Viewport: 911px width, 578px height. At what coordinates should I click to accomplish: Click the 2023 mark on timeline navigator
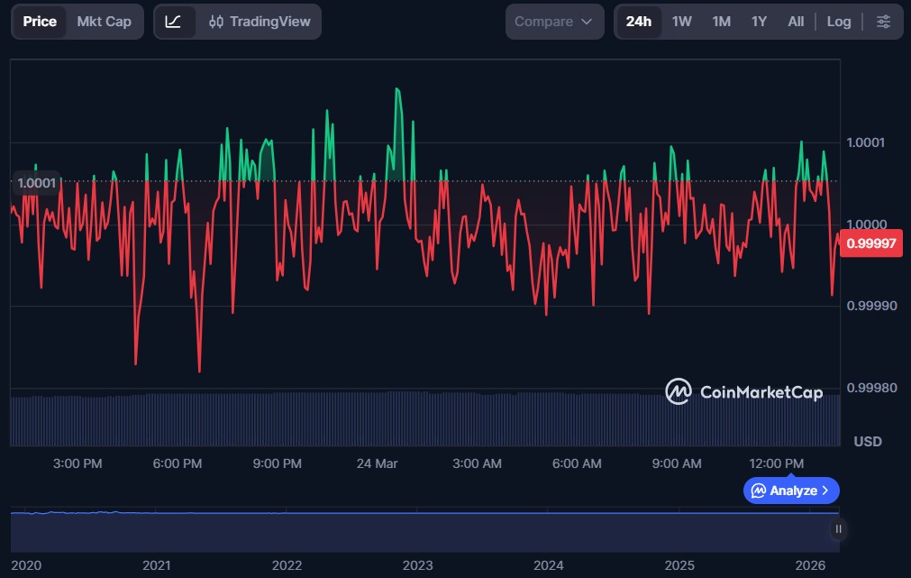(417, 565)
